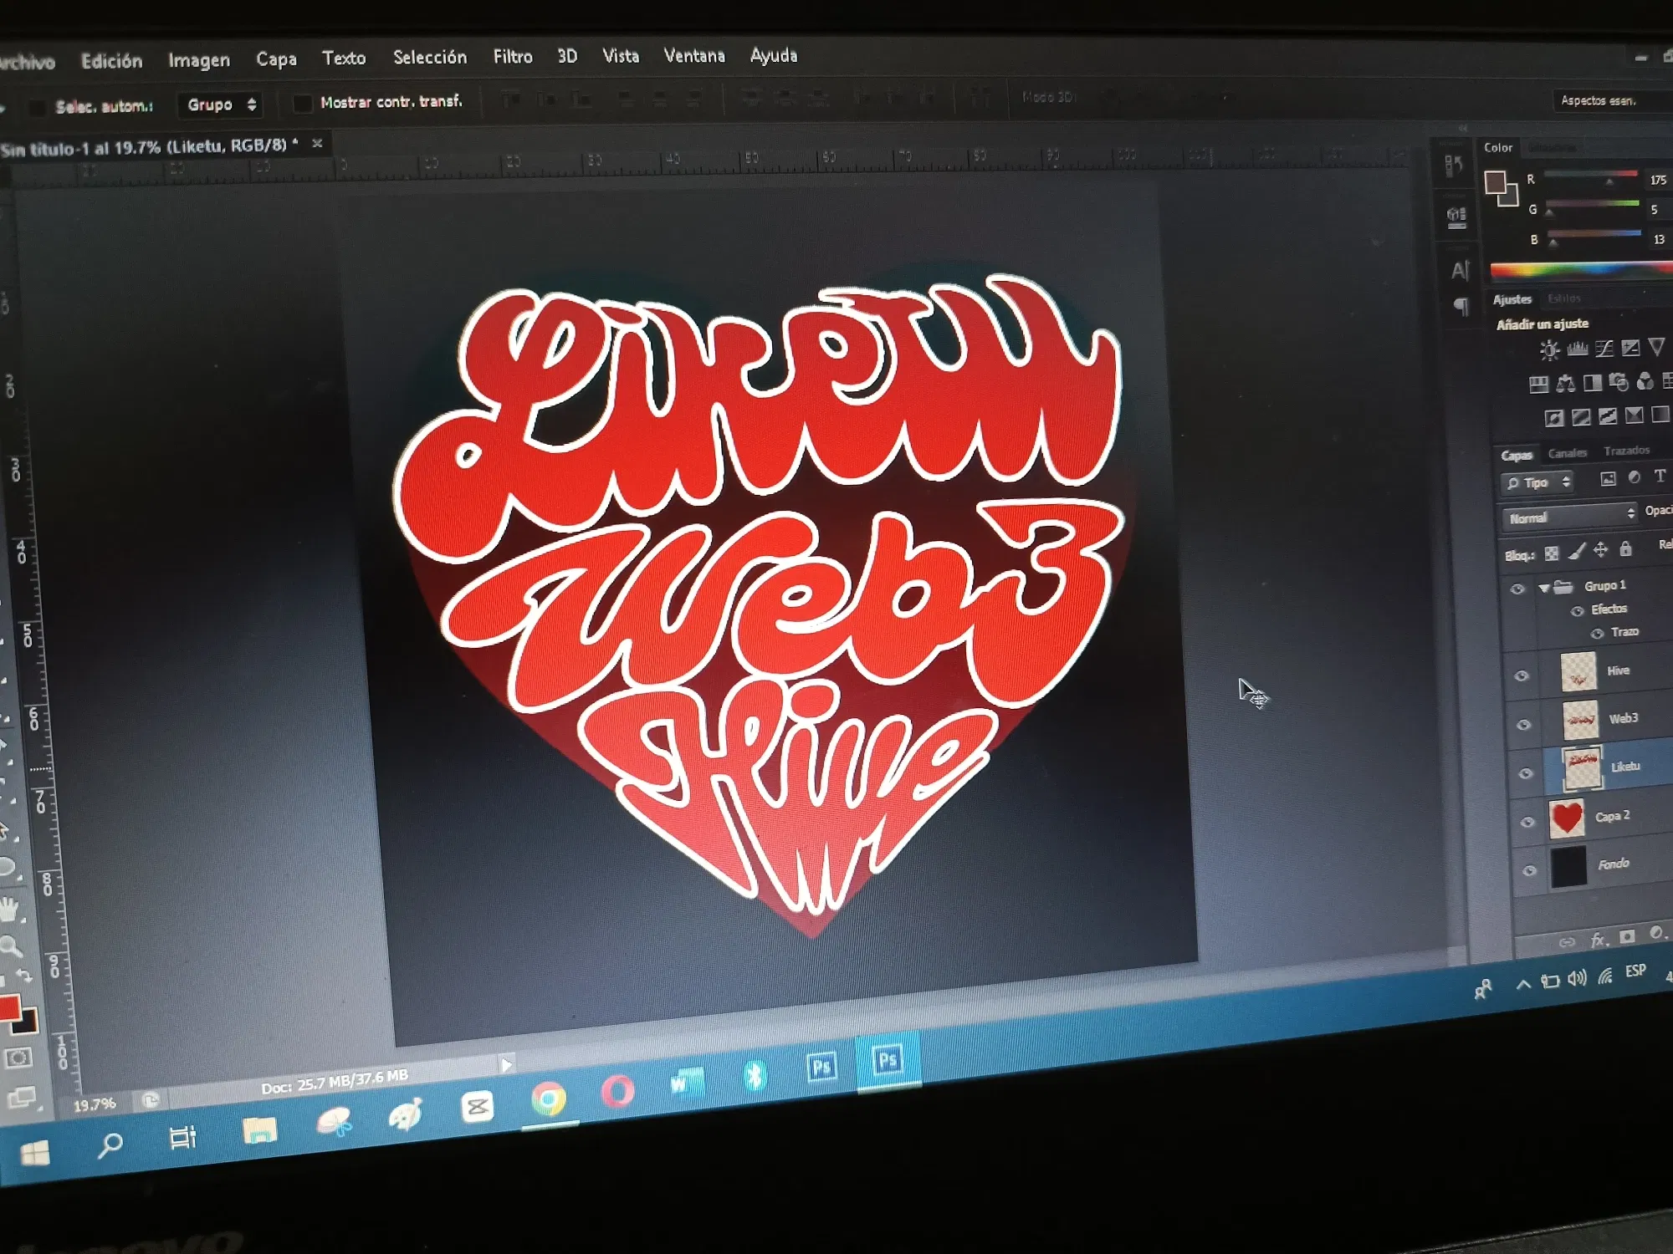Image resolution: width=1673 pixels, height=1254 pixels.
Task: Enable the Selec. autom. checkbox
Action: click(37, 107)
